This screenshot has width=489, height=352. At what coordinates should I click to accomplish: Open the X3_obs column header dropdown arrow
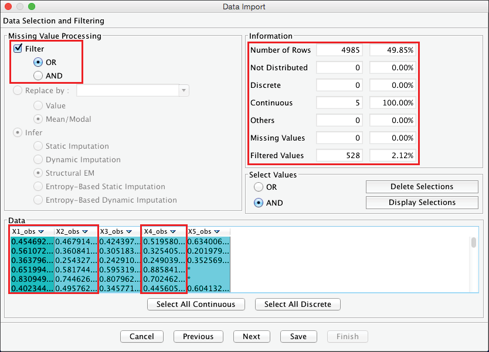click(129, 232)
